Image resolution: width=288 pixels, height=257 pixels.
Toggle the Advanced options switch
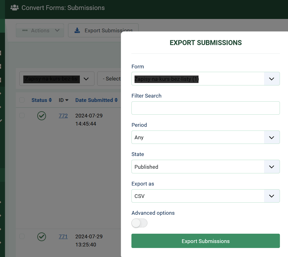(139, 223)
